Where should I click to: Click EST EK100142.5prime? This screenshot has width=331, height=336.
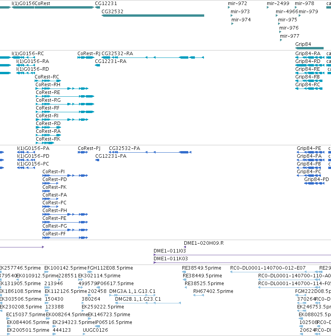[x=46, y=272]
